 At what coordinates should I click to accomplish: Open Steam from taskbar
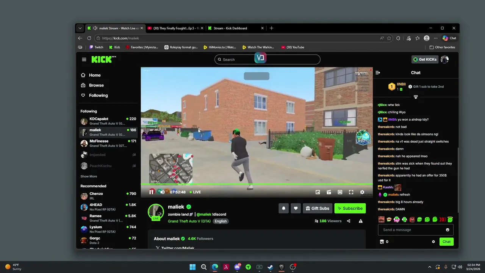270,267
